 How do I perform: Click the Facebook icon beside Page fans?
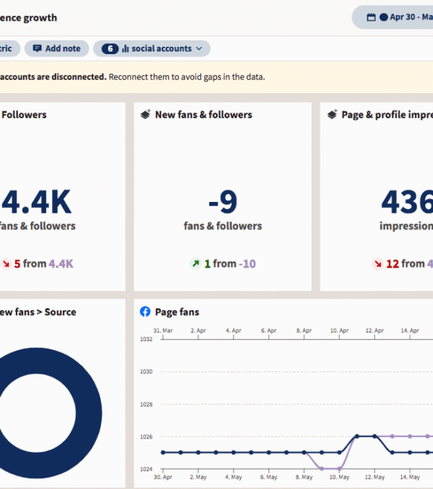[145, 312]
